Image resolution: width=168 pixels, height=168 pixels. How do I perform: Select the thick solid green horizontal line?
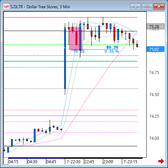pyautogui.click(x=71, y=61)
